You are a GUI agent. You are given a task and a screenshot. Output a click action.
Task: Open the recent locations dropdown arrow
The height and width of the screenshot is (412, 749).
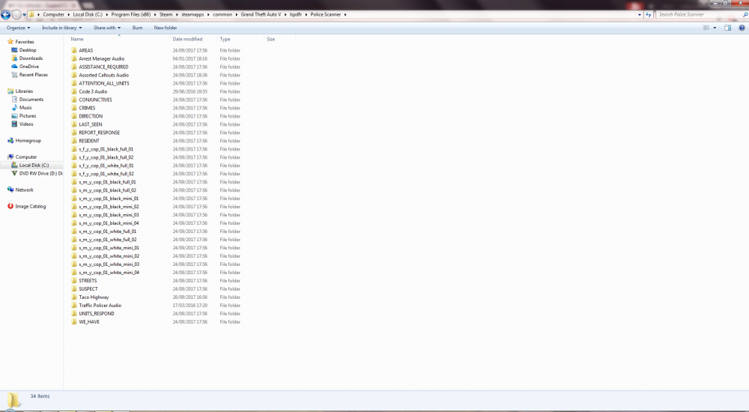pyautogui.click(x=25, y=15)
